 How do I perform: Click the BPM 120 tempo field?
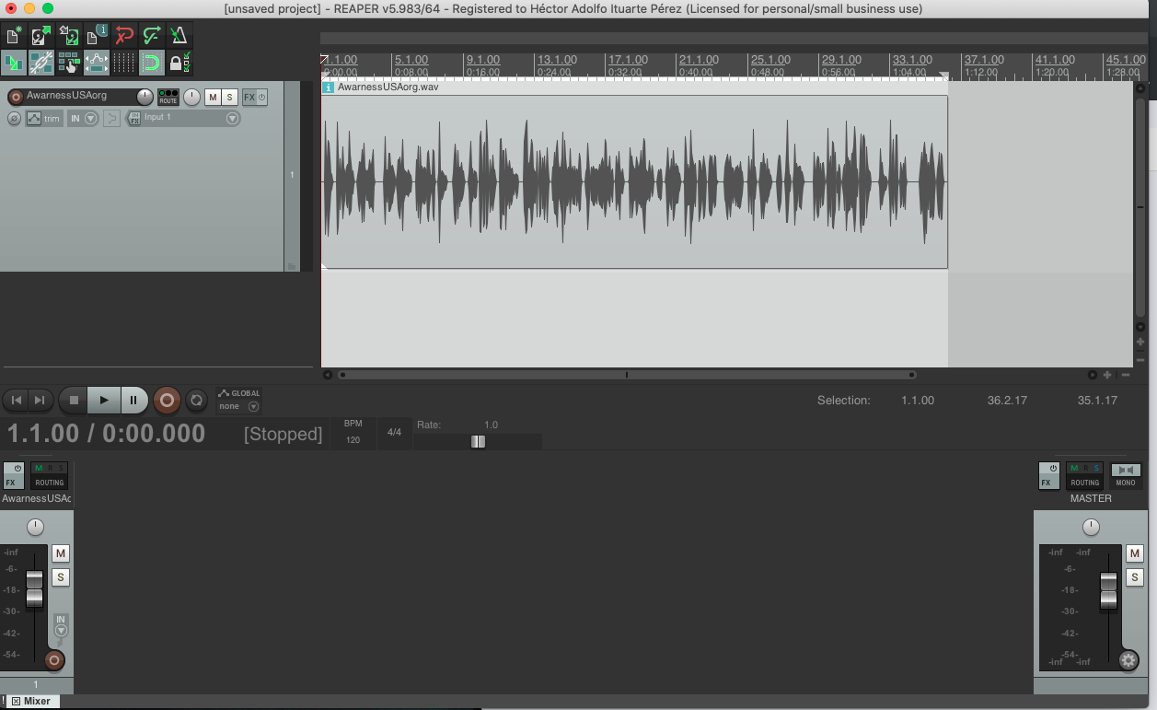click(x=353, y=440)
